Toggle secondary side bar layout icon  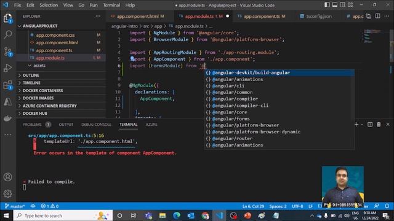click(342, 5)
